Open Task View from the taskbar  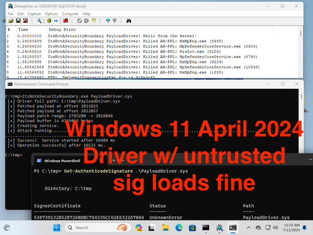pos(152,228)
